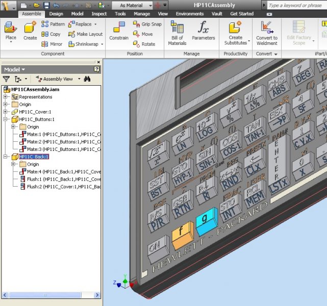Select the Pattern component tool
327x306 pixels.
[53, 24]
